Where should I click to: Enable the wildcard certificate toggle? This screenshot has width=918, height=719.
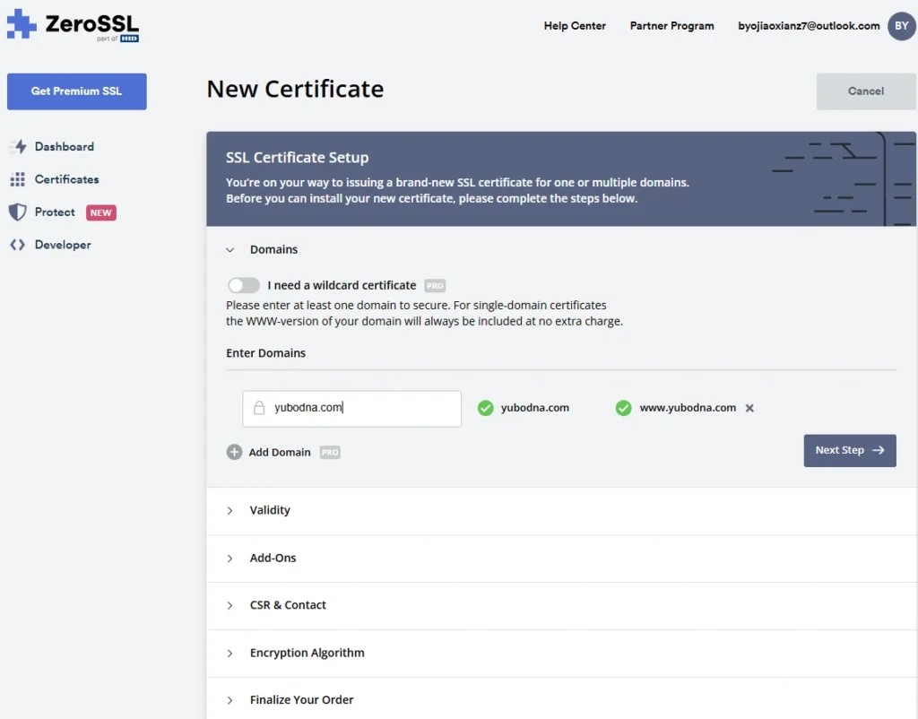pyautogui.click(x=243, y=284)
